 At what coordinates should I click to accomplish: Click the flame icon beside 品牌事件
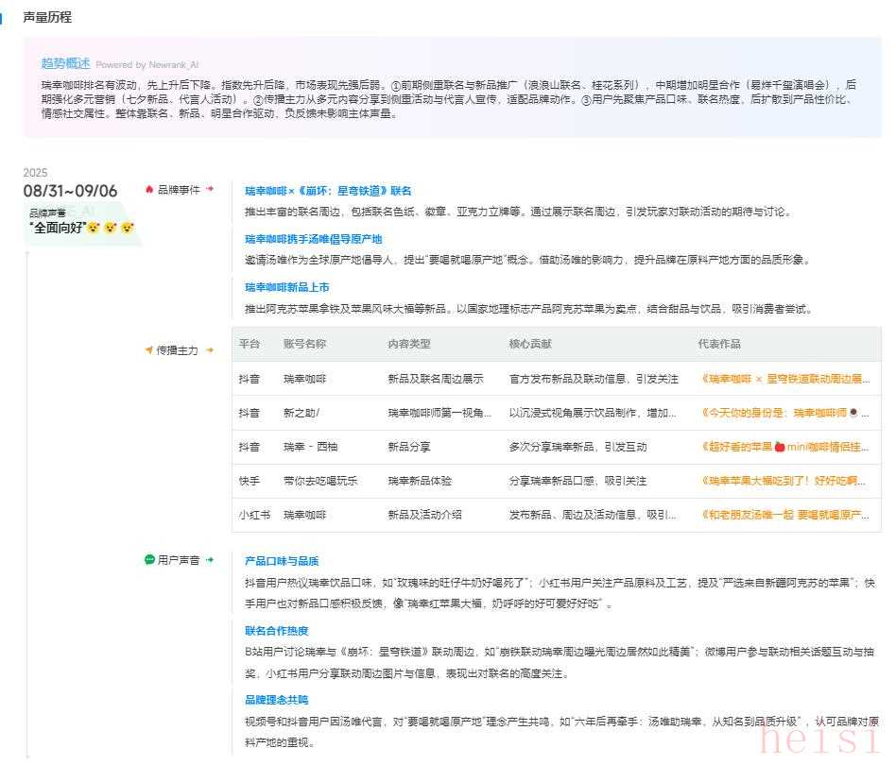click(149, 190)
